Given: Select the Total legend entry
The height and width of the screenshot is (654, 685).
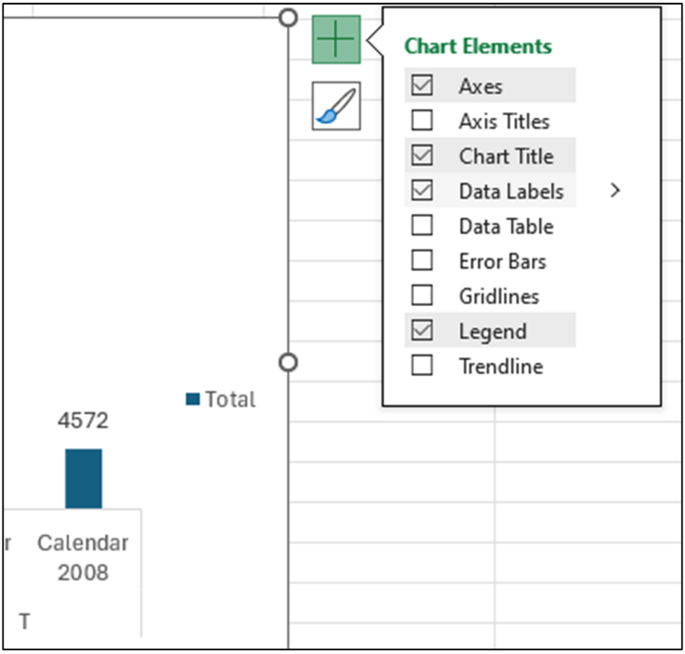Looking at the screenshot, I should pos(220,399).
